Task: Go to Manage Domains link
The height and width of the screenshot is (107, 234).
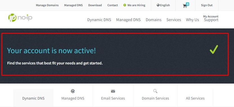Action: [x=47, y=5]
